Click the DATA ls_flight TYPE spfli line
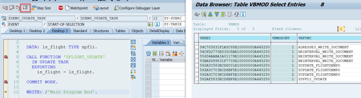Image resolution: width=361 pixels, height=98 pixels. pos(62,47)
